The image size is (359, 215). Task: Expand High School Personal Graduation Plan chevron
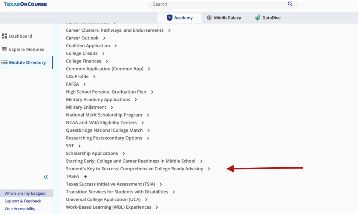[x=152, y=92]
